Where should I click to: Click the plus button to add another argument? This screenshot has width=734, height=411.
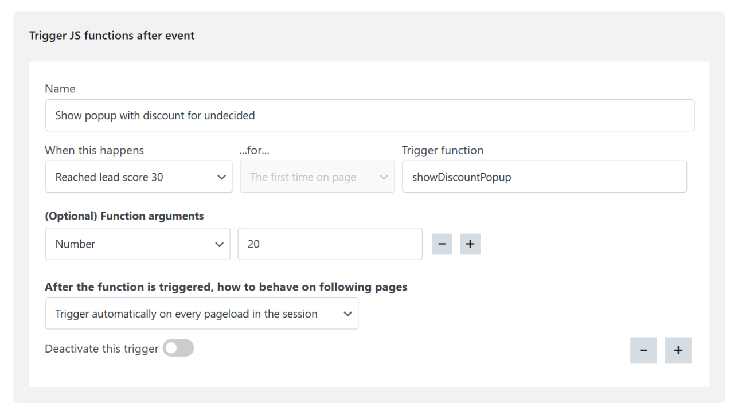470,244
